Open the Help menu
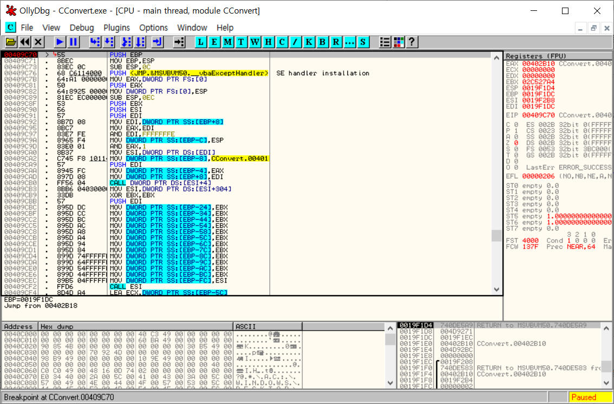Image resolution: width=614 pixels, height=404 pixels. tap(225, 28)
